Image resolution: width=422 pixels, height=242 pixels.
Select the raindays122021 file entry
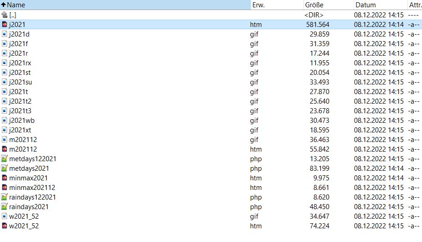[x=32, y=197]
